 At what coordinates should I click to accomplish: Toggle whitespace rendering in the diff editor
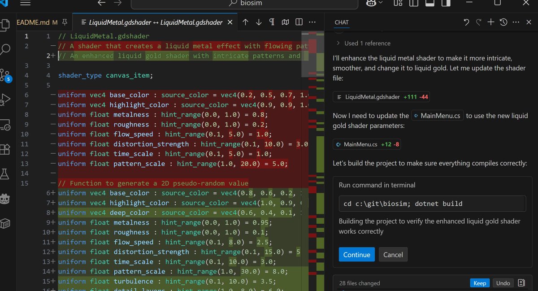(272, 22)
